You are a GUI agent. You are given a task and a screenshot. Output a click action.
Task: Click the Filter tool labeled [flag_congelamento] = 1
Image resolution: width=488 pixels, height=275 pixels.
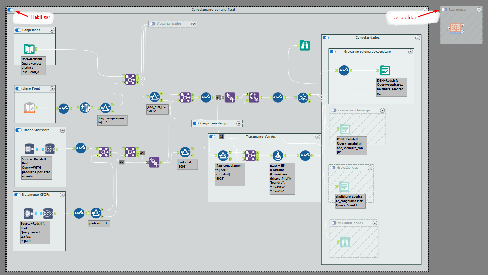106,108
